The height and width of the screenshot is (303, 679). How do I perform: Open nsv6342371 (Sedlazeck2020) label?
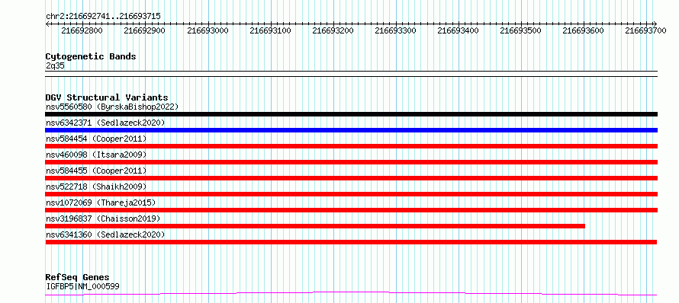click(105, 123)
